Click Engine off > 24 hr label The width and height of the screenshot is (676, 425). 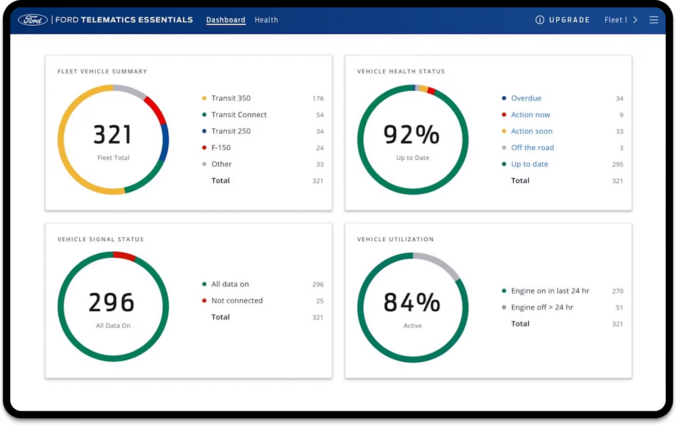click(x=542, y=307)
